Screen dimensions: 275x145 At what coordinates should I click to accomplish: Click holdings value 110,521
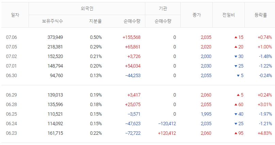(55, 114)
